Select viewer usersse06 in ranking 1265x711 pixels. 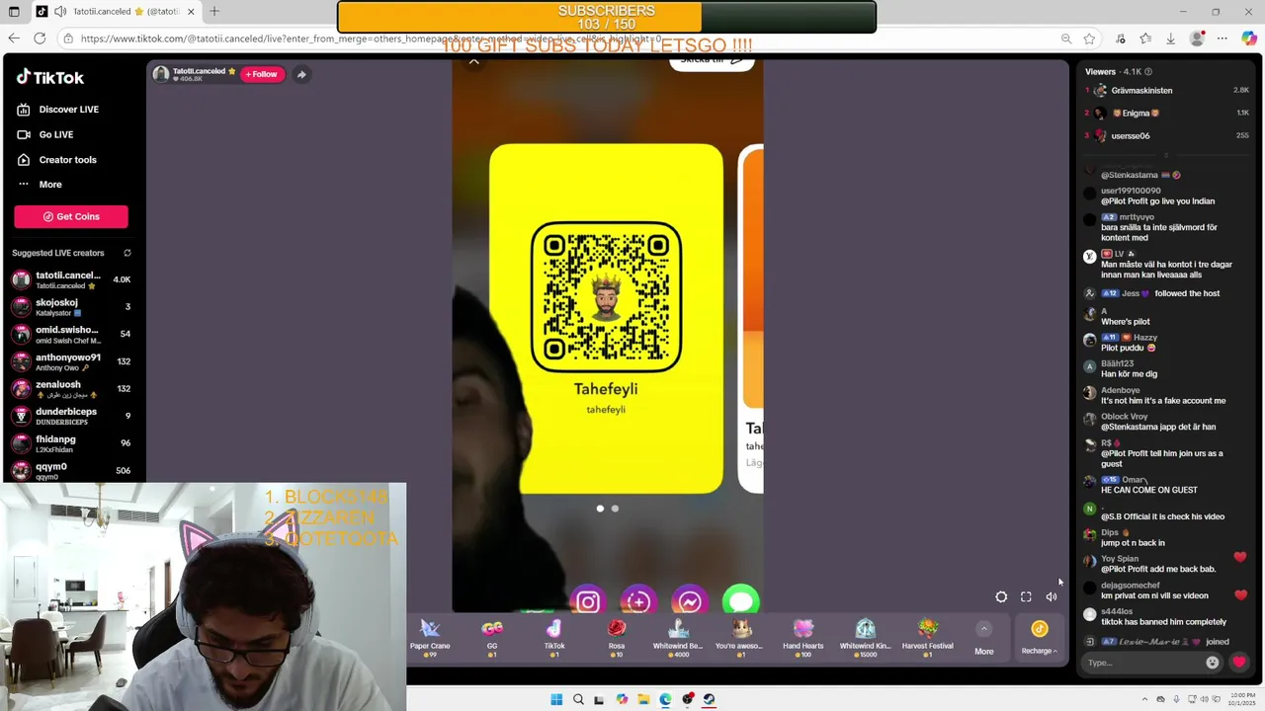click(x=1166, y=136)
